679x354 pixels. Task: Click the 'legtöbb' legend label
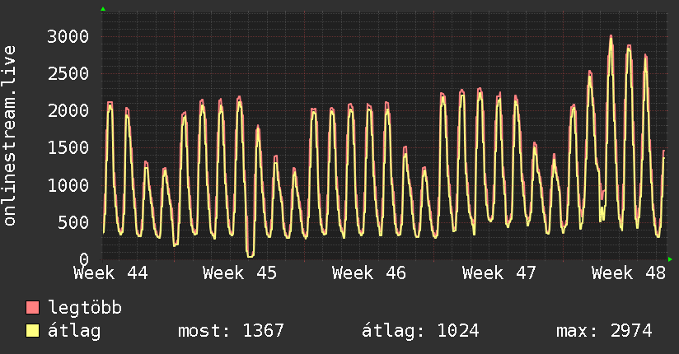84,308
